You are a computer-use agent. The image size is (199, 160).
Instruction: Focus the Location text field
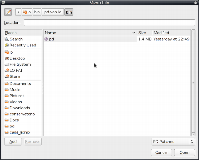[109, 23]
